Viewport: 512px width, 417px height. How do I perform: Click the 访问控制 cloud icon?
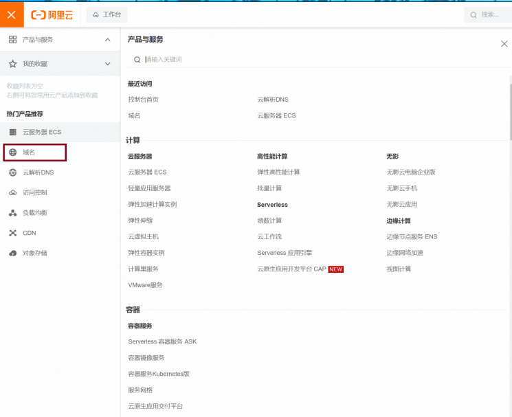[13, 193]
